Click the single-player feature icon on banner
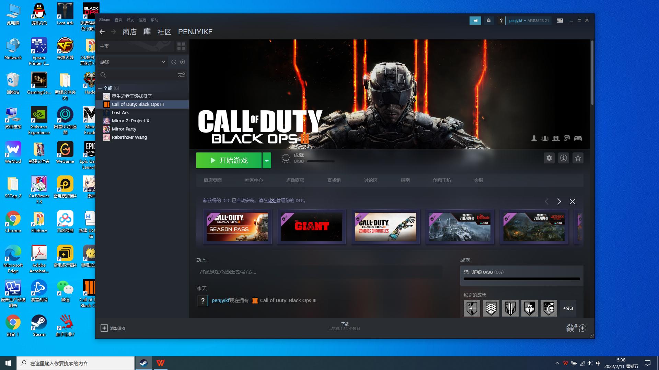659x370 pixels. [534, 138]
